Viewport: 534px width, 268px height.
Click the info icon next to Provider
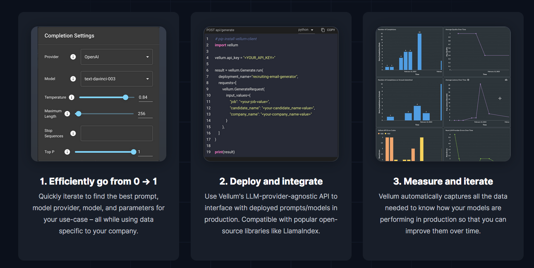tap(73, 57)
